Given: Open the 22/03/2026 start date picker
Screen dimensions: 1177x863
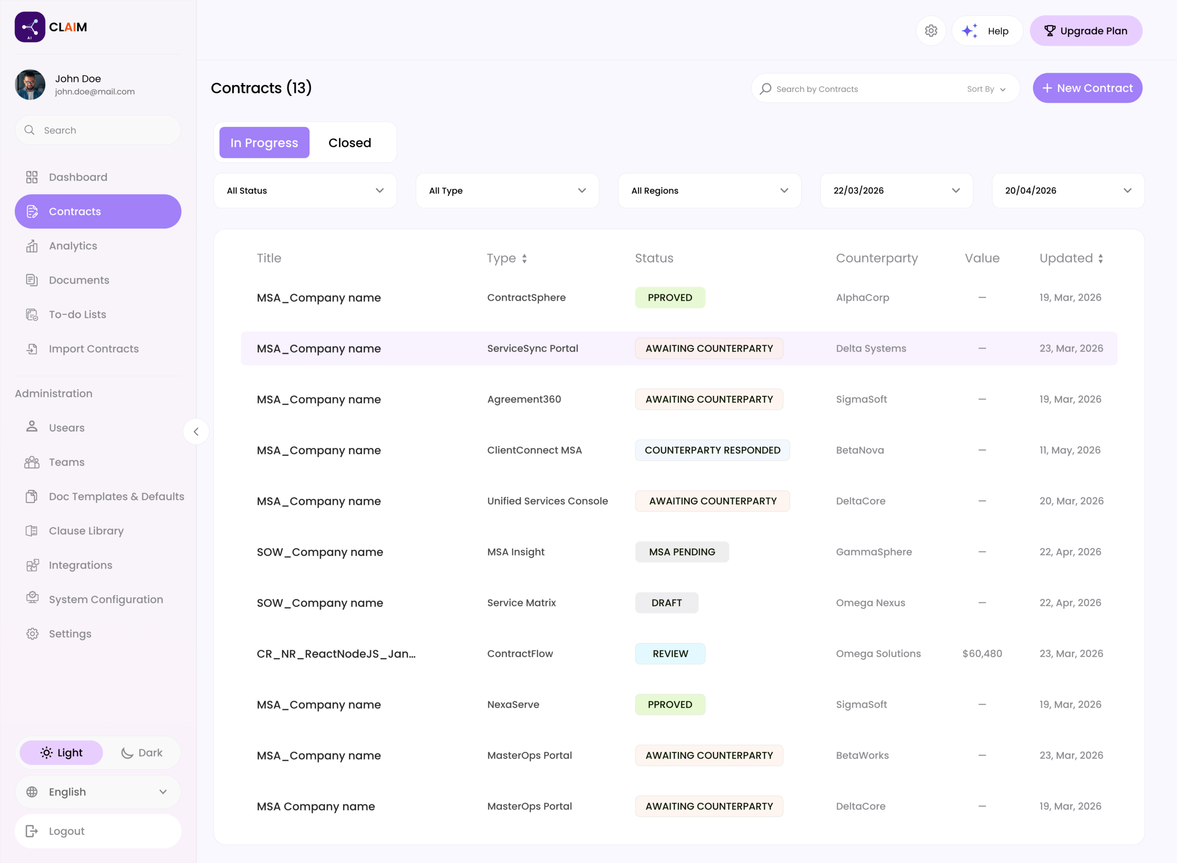Looking at the screenshot, I should pyautogui.click(x=897, y=191).
